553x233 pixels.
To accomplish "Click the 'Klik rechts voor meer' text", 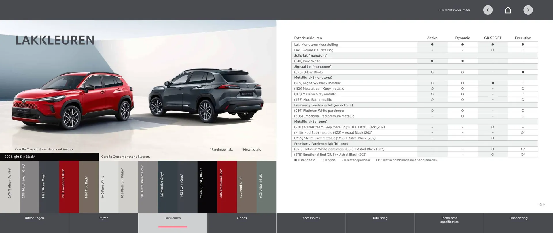I will pos(454,10).
